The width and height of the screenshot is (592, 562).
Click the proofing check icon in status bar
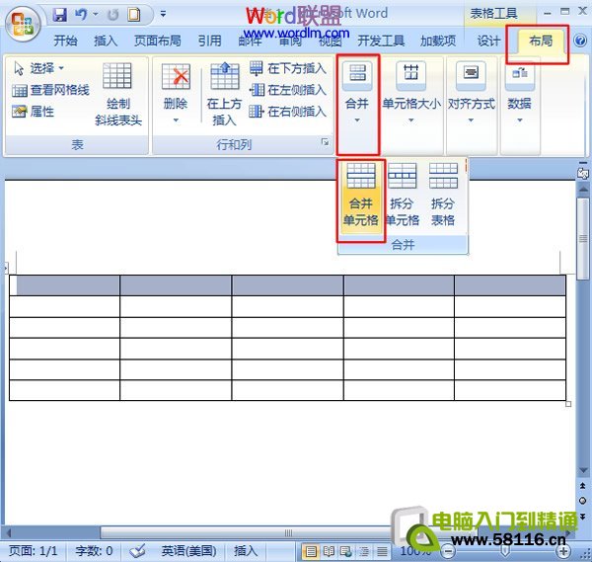[x=138, y=551]
